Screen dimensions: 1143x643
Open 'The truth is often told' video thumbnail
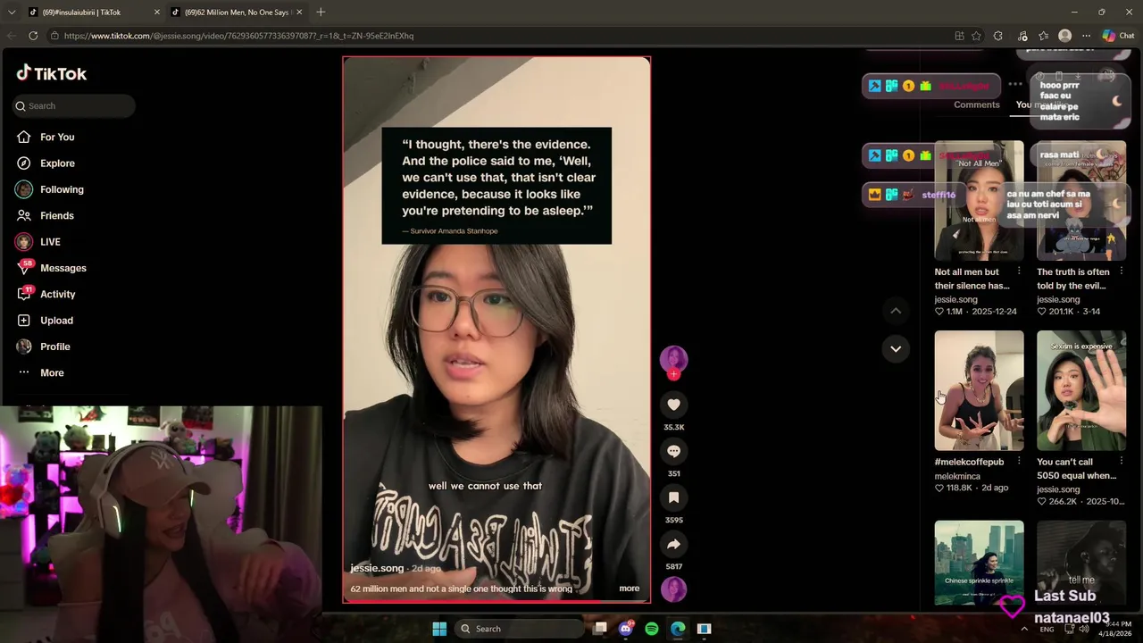click(x=1081, y=200)
